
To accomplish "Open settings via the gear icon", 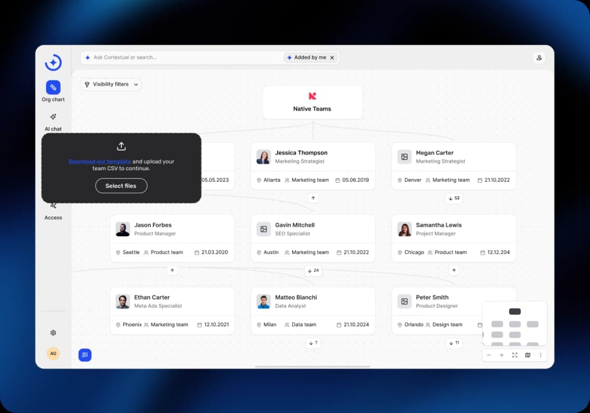I will pyautogui.click(x=53, y=333).
